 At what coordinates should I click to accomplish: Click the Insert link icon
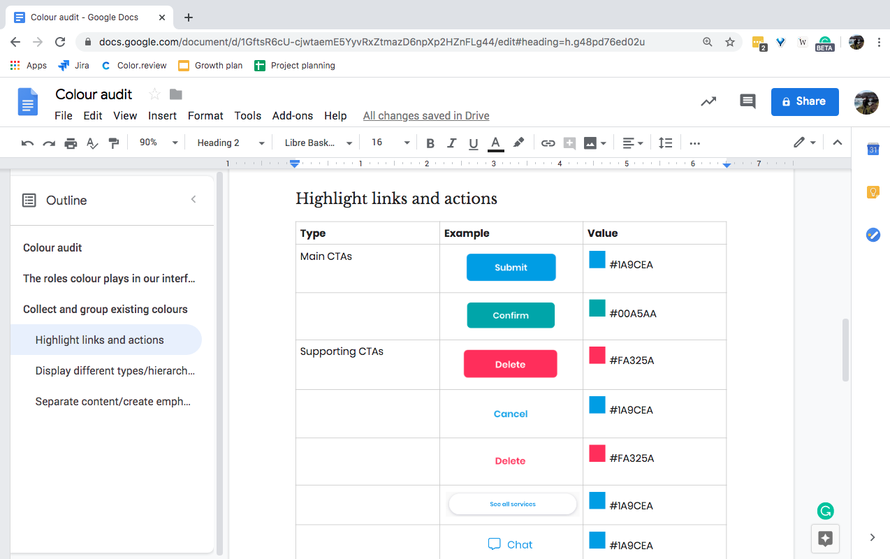tap(548, 143)
